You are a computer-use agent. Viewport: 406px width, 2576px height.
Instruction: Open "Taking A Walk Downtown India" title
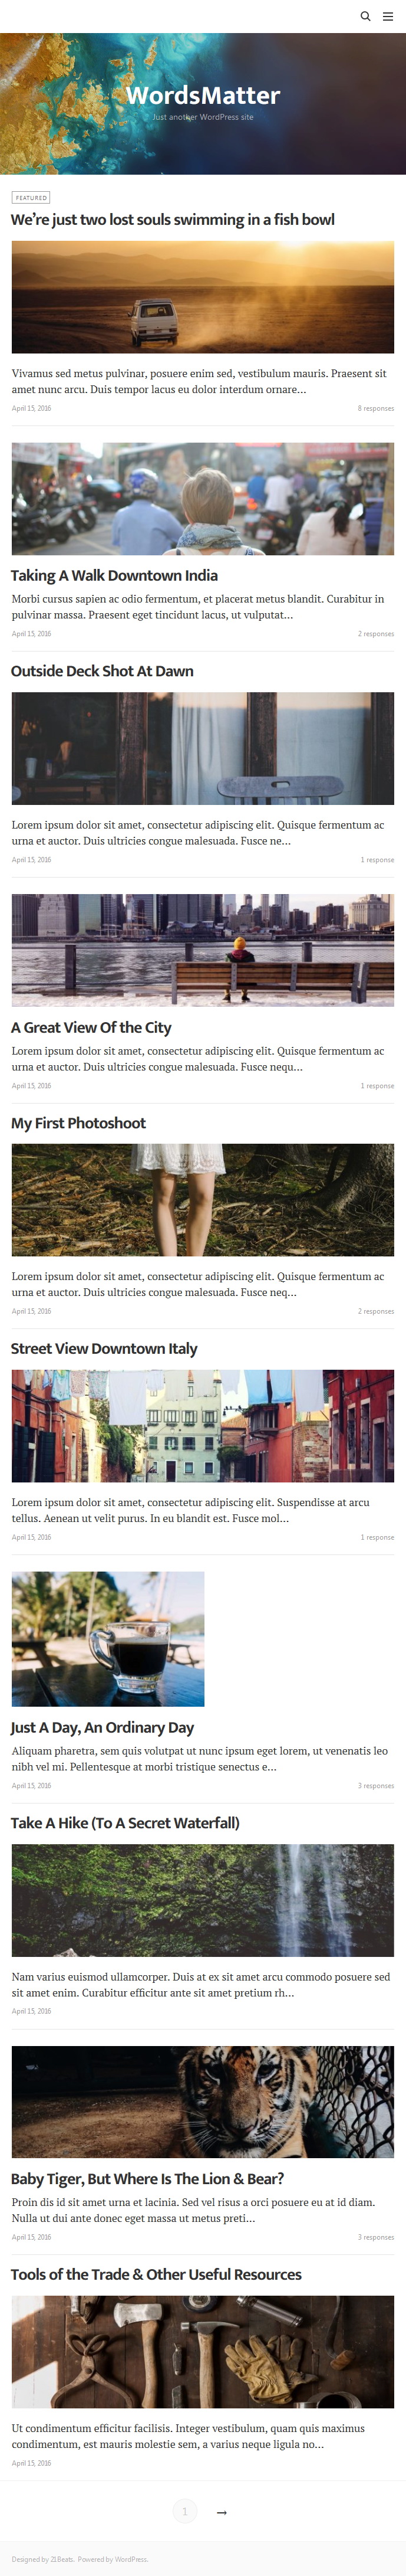tap(114, 576)
